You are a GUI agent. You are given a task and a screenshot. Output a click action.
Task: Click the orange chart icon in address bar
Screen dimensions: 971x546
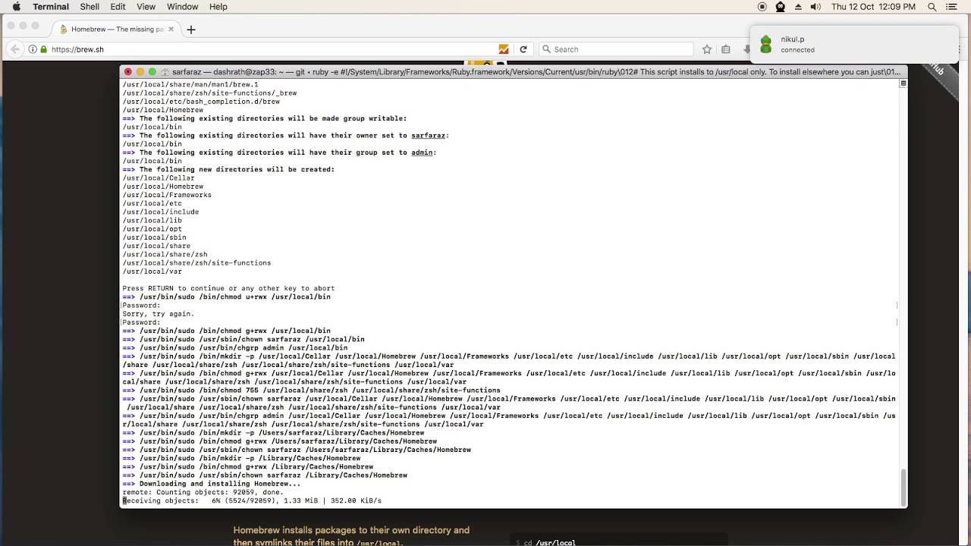[x=503, y=49]
